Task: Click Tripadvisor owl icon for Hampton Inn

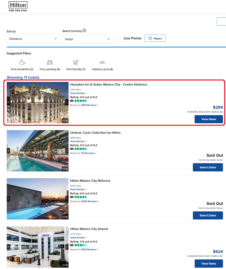Action: pos(72,101)
